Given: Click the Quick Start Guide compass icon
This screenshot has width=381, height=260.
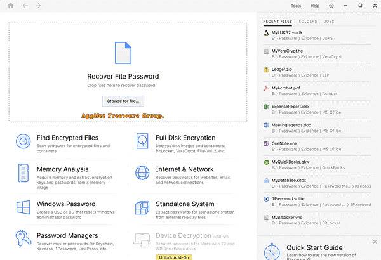Looking at the screenshot, I should click(x=272, y=252).
